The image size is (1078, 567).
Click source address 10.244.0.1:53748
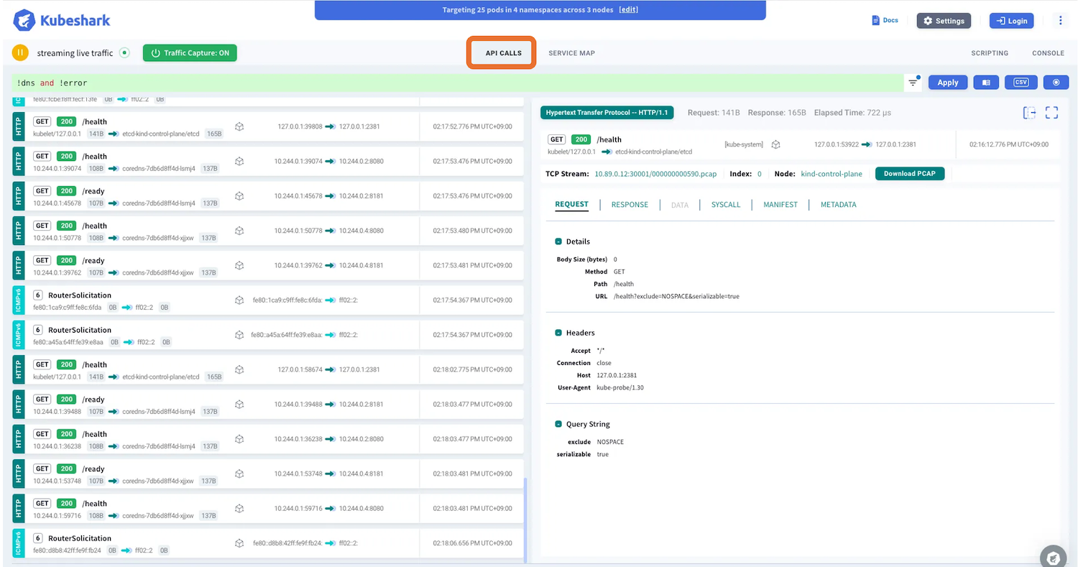pyautogui.click(x=298, y=474)
